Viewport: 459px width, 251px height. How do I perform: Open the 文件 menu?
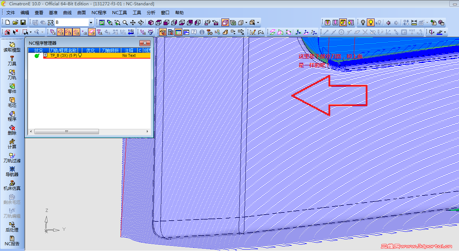click(11, 12)
